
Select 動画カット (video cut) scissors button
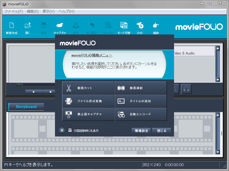coord(88,88)
